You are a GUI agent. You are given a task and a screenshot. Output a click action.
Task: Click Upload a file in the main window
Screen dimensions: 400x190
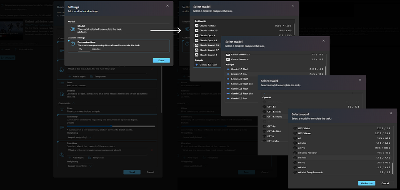24,50
